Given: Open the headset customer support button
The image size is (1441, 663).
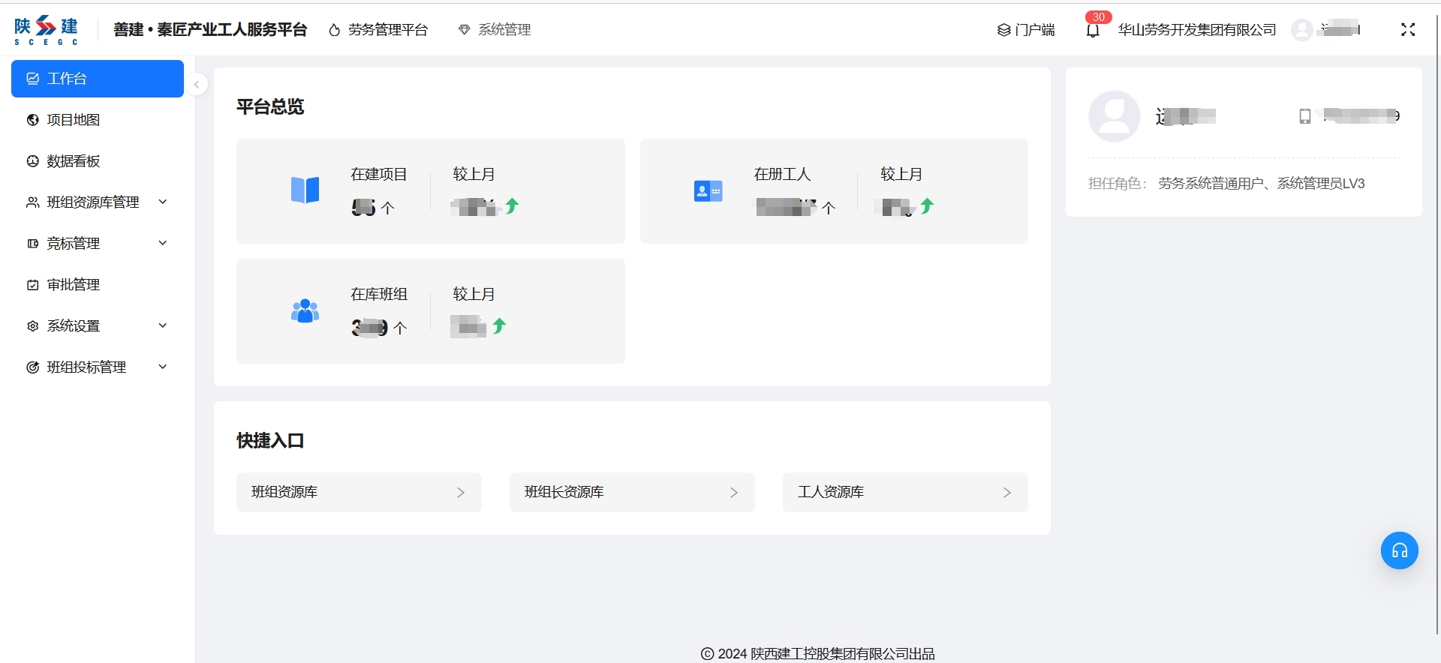Looking at the screenshot, I should point(1399,550).
